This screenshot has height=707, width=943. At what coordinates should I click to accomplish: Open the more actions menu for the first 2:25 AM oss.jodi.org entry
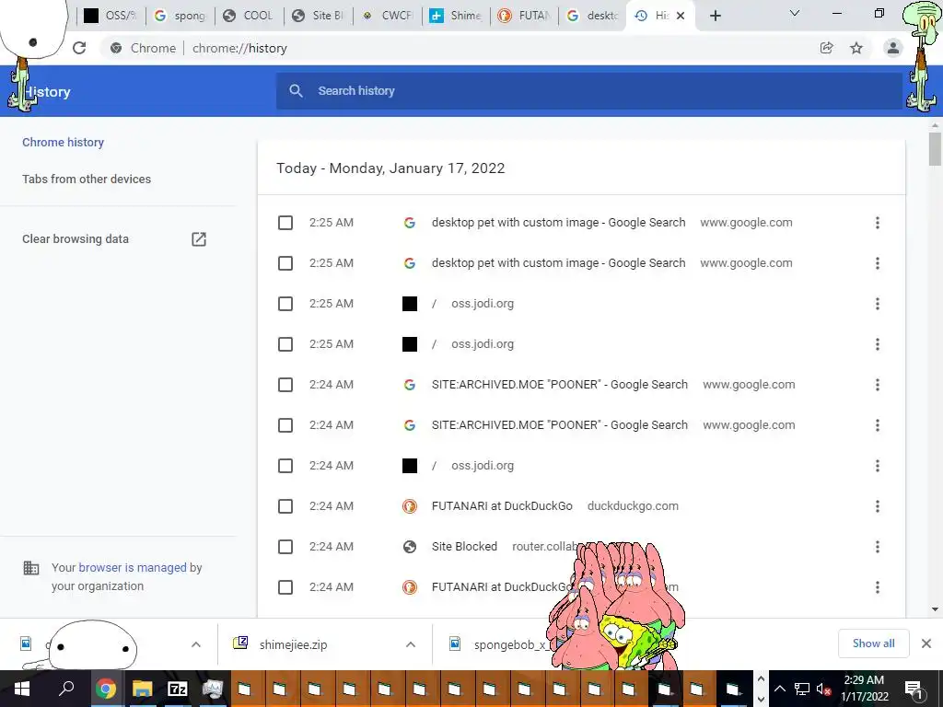pos(878,304)
